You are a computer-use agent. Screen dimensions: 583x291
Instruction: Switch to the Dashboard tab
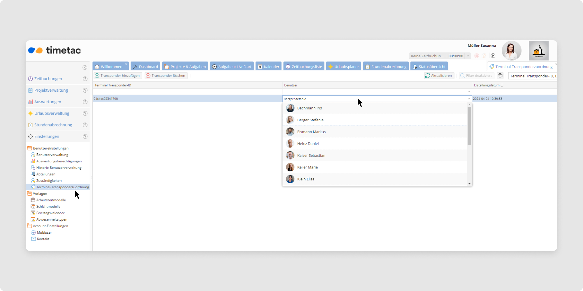145,67
